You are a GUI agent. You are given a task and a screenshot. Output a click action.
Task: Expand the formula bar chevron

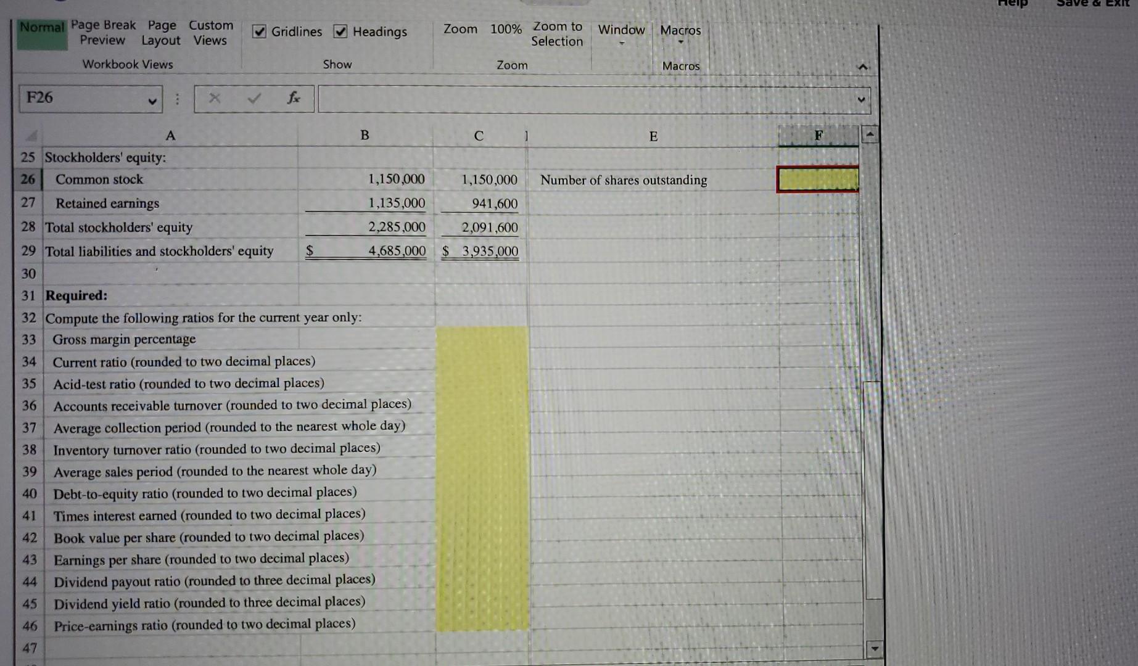point(861,100)
